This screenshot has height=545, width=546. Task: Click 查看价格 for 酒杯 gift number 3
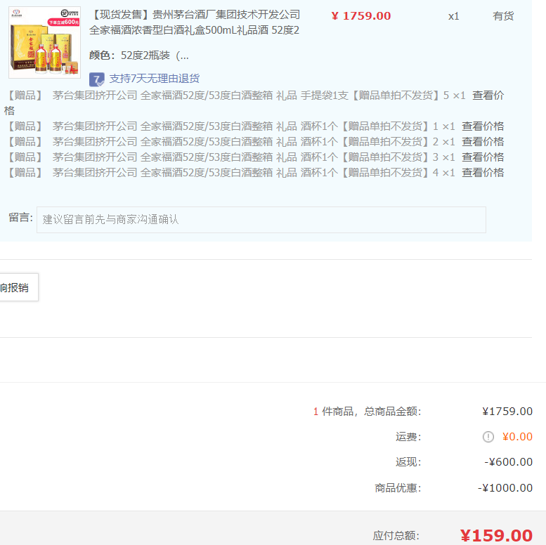coord(483,157)
